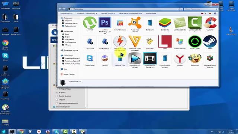The height and width of the screenshot is (134, 238).
Task: Toggle the Explorer preview pane button
Action: point(210,13)
